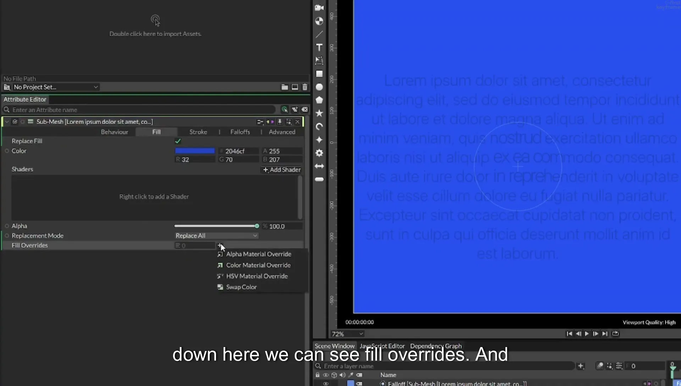Click the Add Shader button
This screenshot has height=386, width=681.
(x=282, y=170)
